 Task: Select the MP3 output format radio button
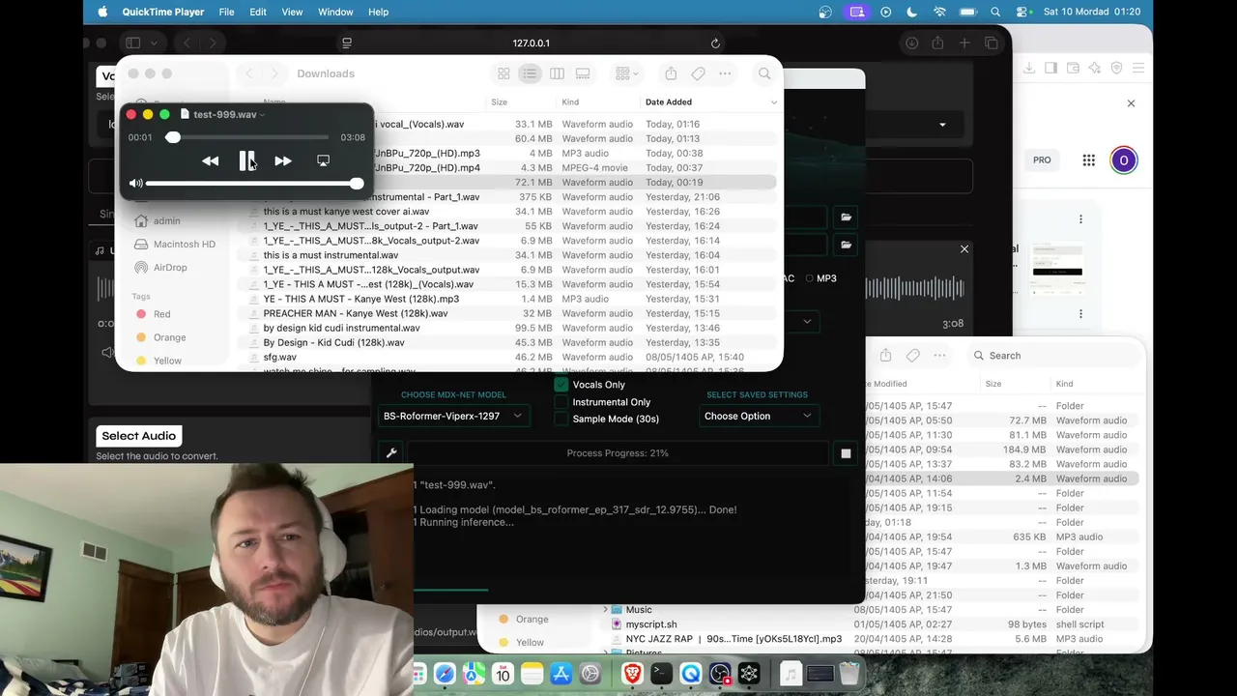(810, 278)
